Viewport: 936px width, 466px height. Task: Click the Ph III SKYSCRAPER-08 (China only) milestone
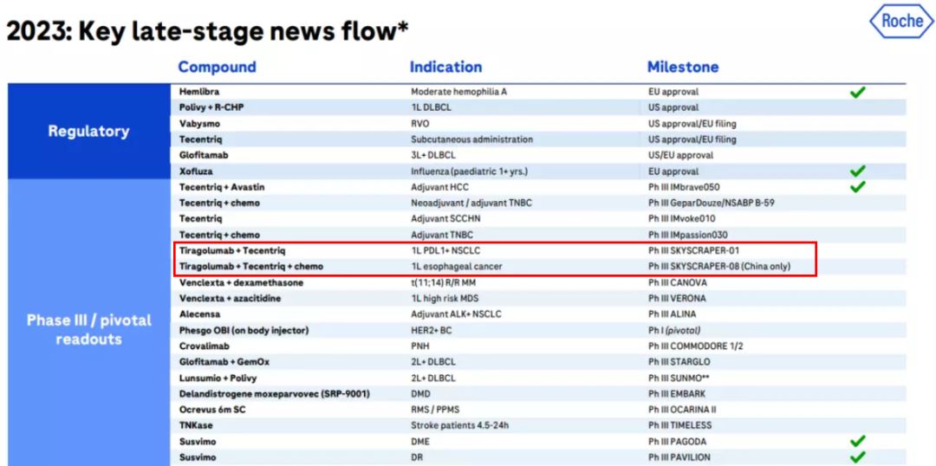[718, 267]
